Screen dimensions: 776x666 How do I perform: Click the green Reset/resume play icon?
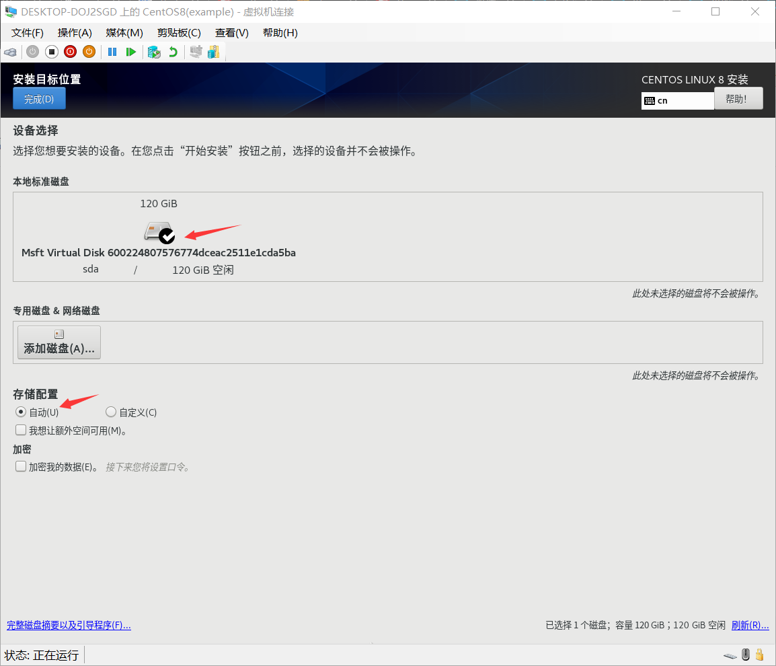point(130,52)
